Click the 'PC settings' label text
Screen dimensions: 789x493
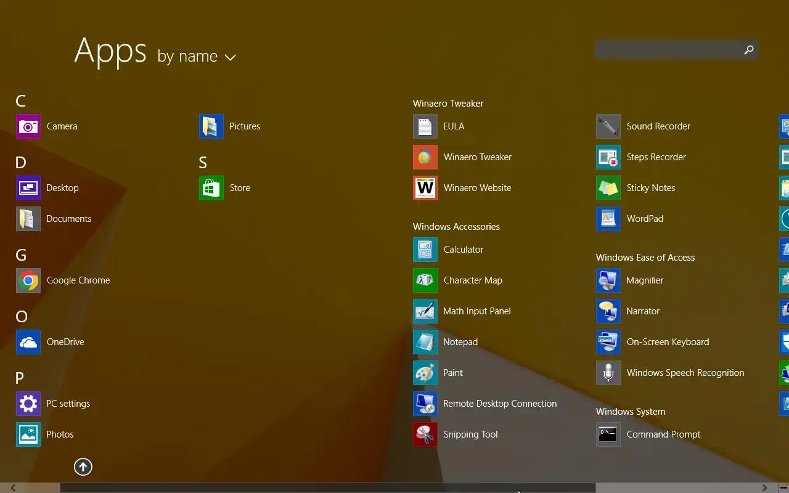pyautogui.click(x=68, y=404)
